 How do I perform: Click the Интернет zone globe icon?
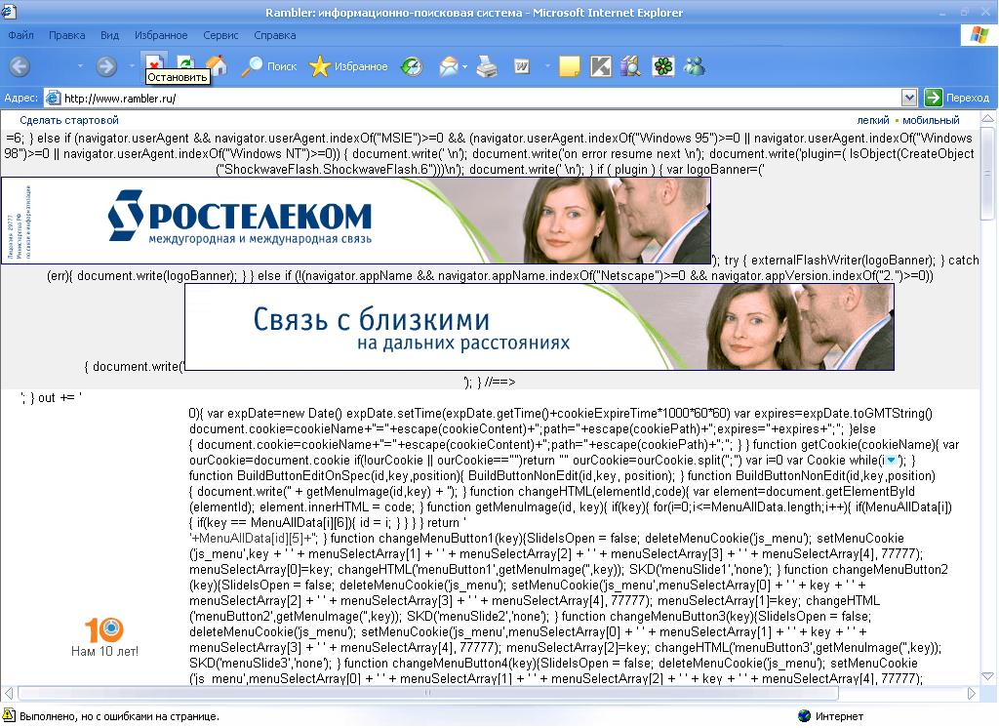[804, 716]
